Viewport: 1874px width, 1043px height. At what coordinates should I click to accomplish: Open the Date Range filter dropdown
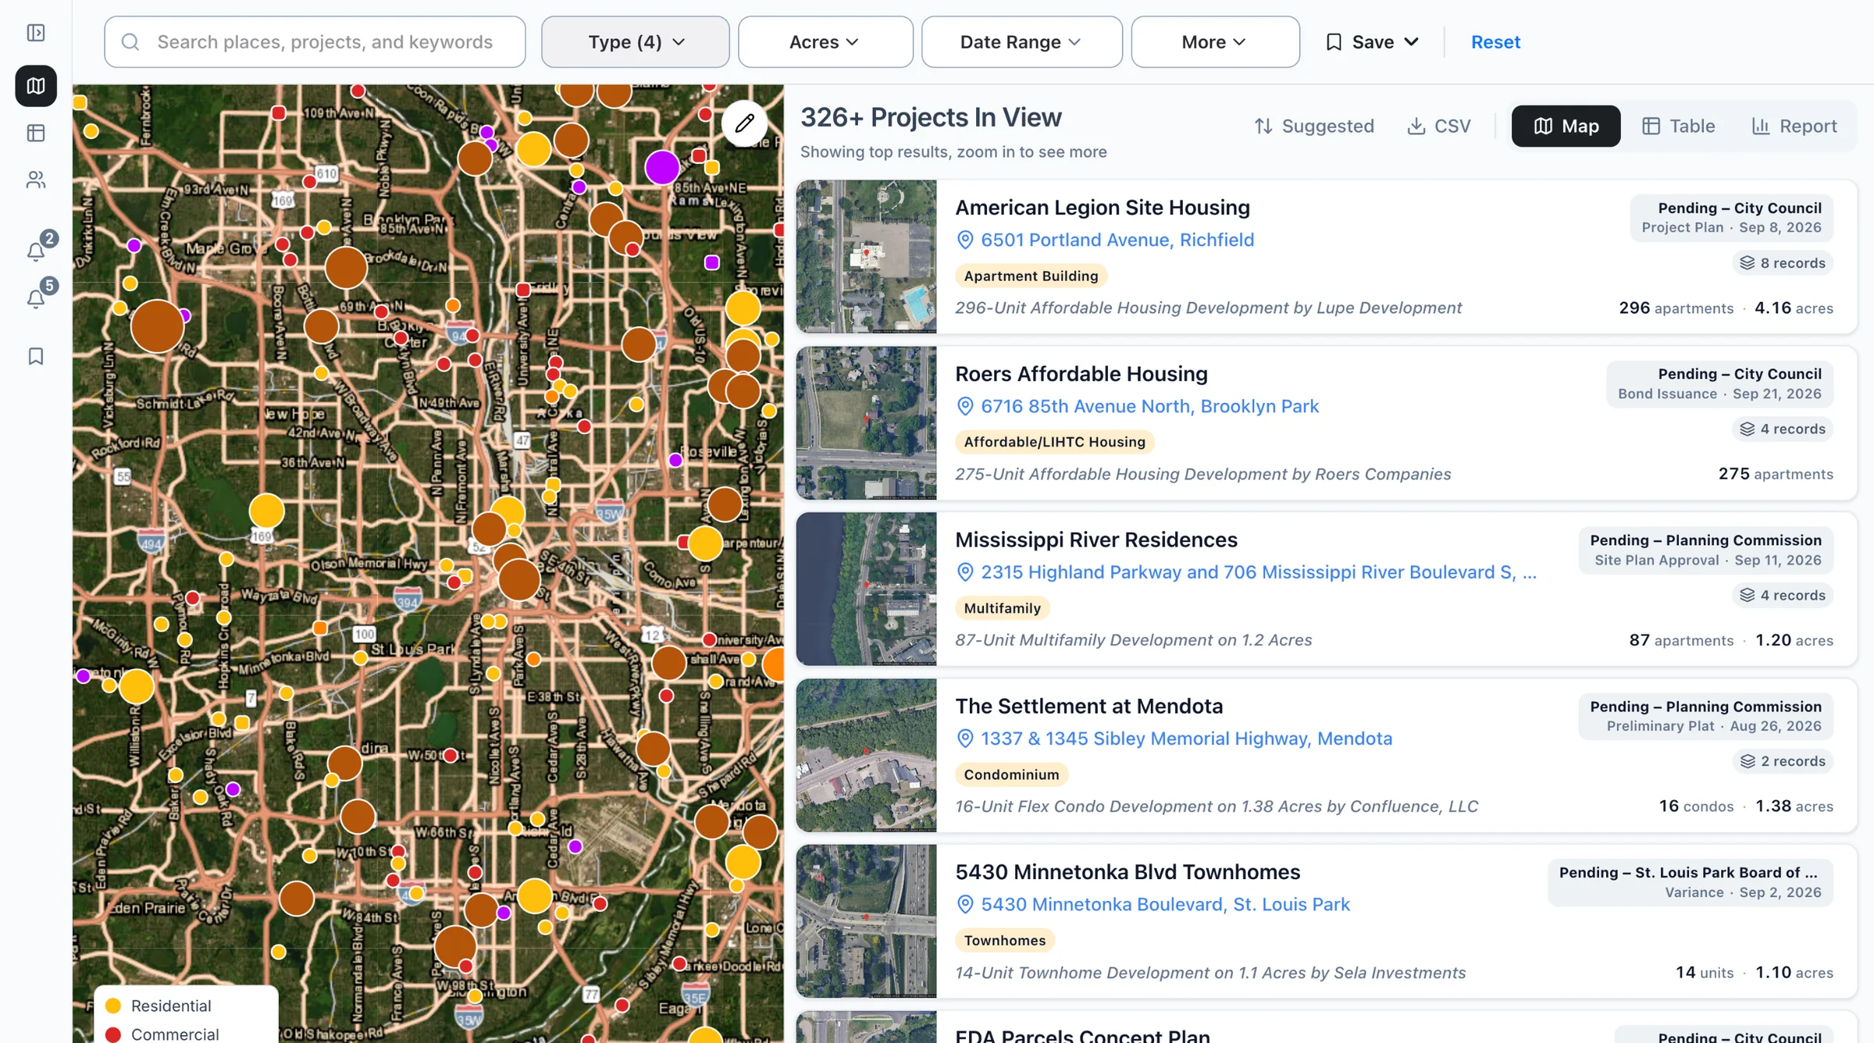(x=1021, y=42)
